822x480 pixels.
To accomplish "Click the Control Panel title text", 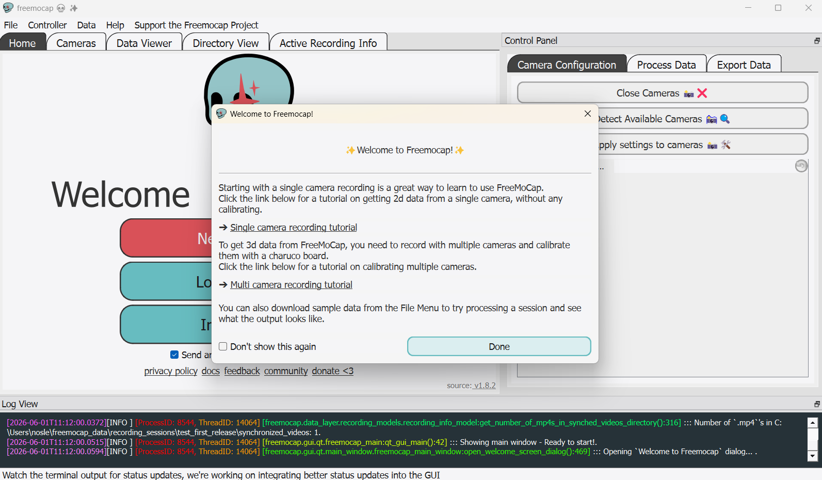I will (531, 41).
